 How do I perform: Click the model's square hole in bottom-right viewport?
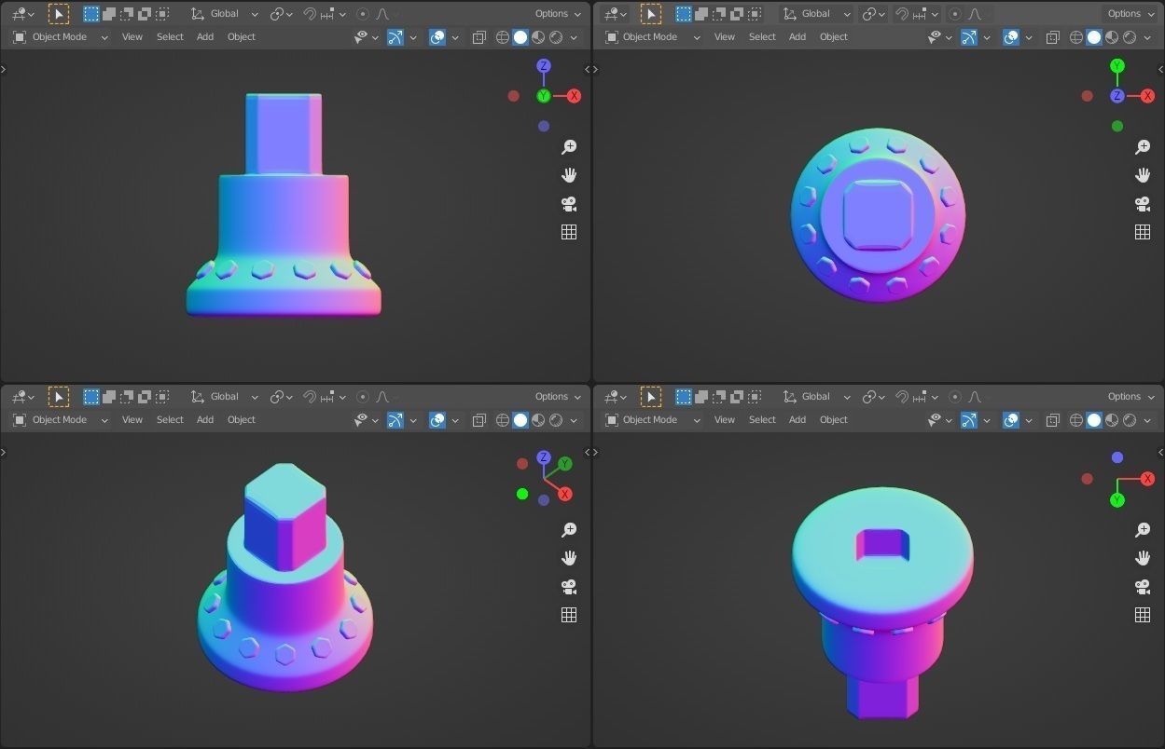click(x=884, y=545)
